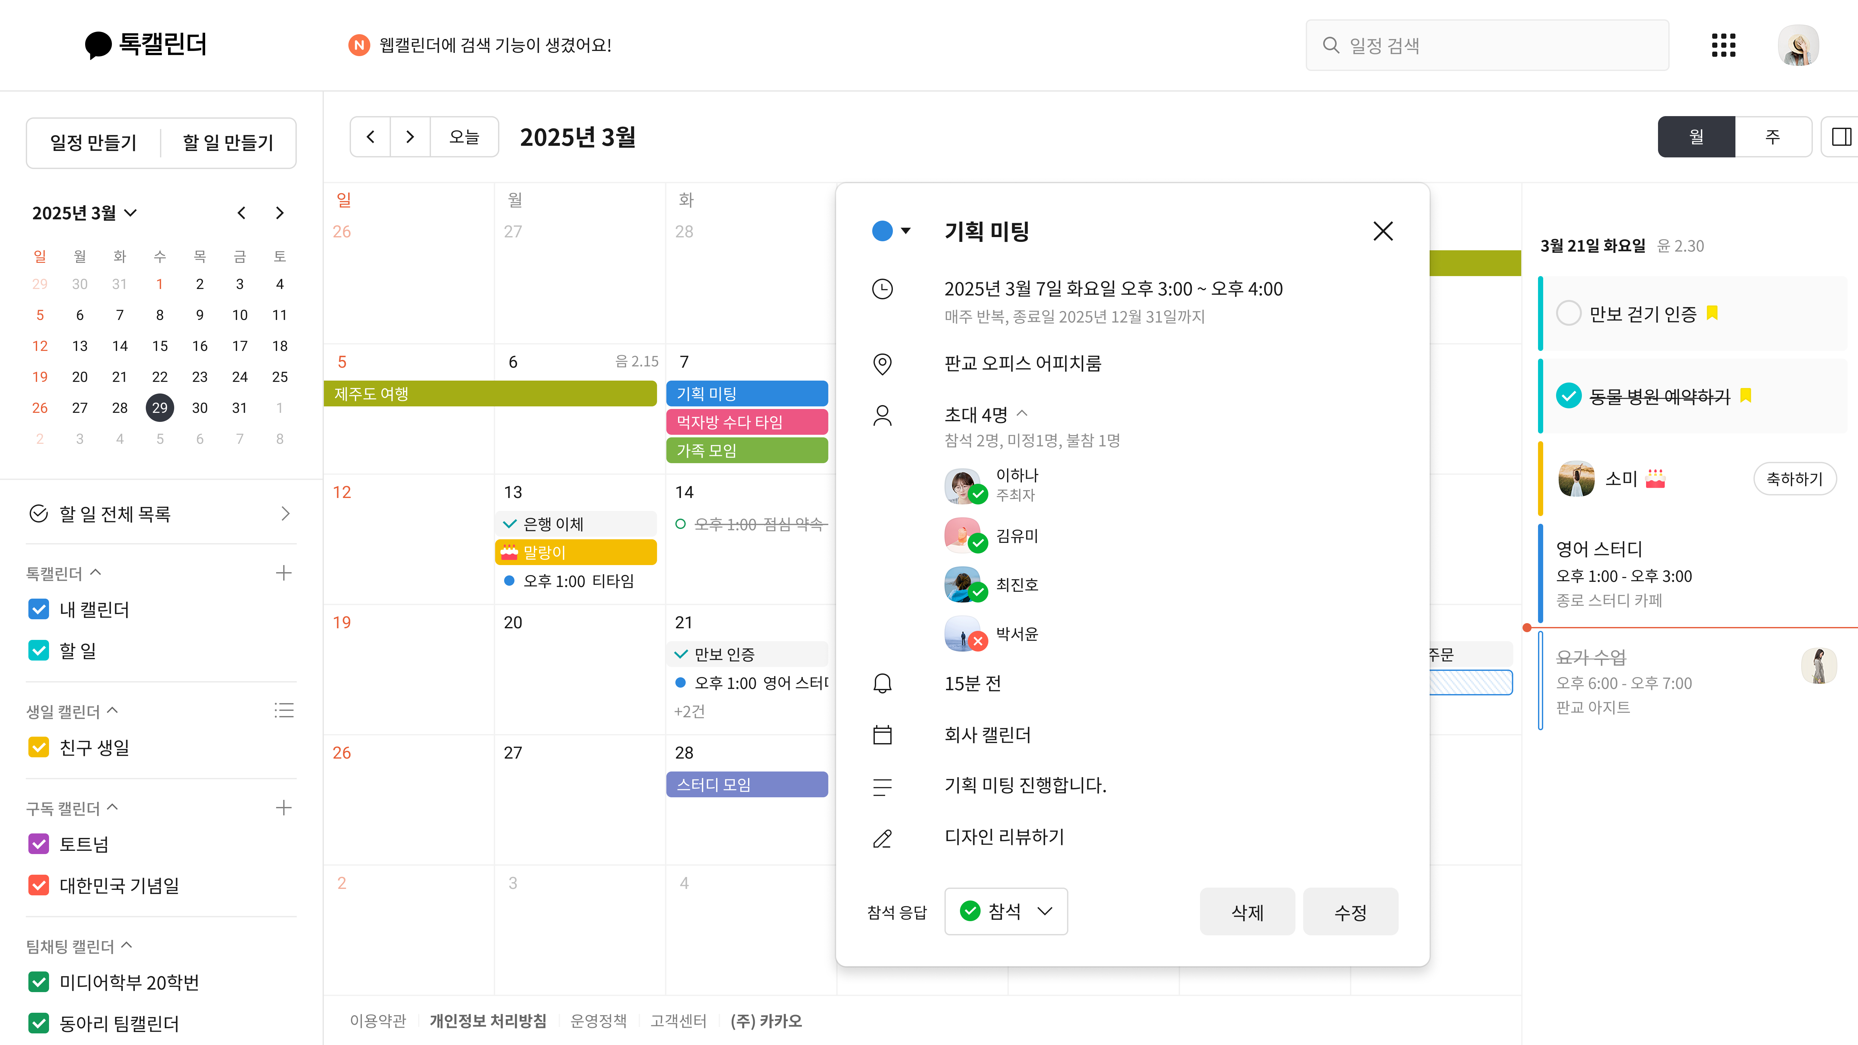Toggle the 대한민국 기념일 checkbox
Screen dimensions: 1858x1045
(39, 885)
